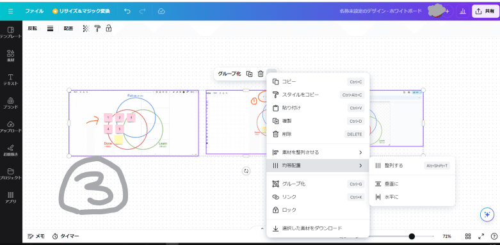Viewport: 500px width, 245px height.
Task: Toggle the lock icon in top toolbar
Action: [x=109, y=28]
